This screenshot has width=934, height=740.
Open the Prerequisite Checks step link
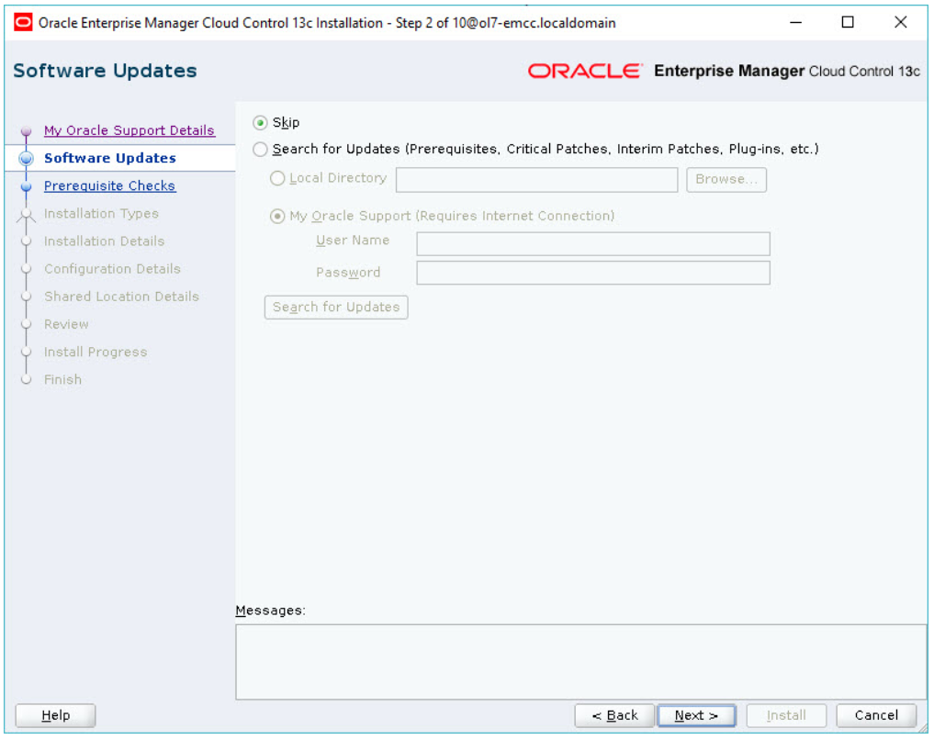tap(109, 185)
